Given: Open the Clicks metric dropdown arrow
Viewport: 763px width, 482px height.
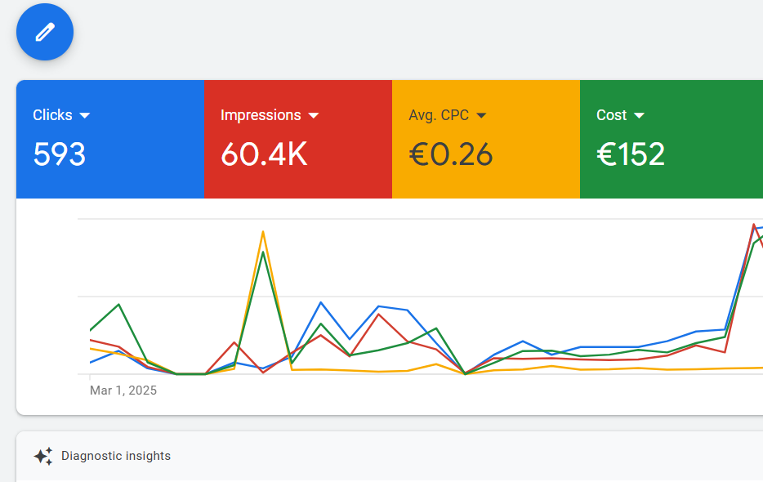Looking at the screenshot, I should tap(84, 116).
